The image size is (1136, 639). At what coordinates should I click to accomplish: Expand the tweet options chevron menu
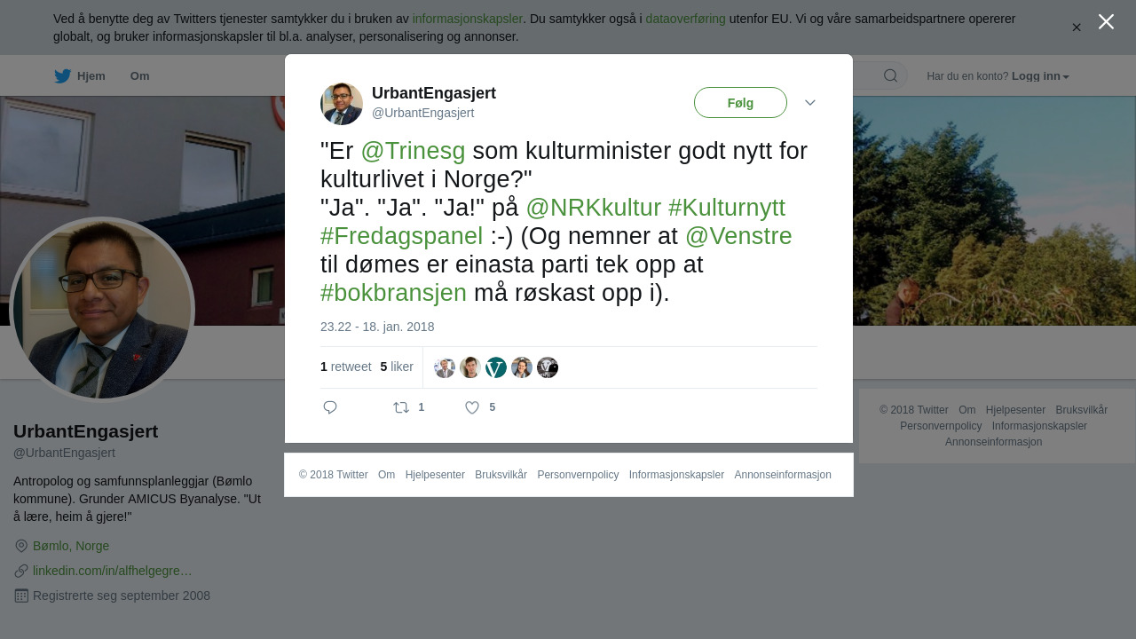point(810,103)
